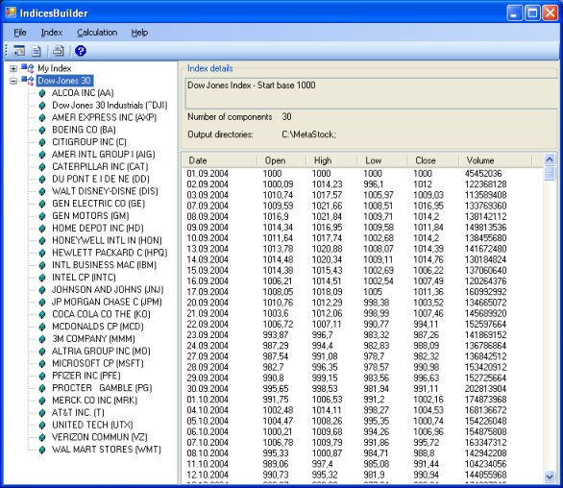Click the Dow Jones 30 index icon
This screenshot has width=563, height=488.
click(x=27, y=81)
